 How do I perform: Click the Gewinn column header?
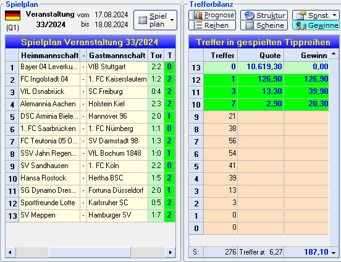coord(306,55)
